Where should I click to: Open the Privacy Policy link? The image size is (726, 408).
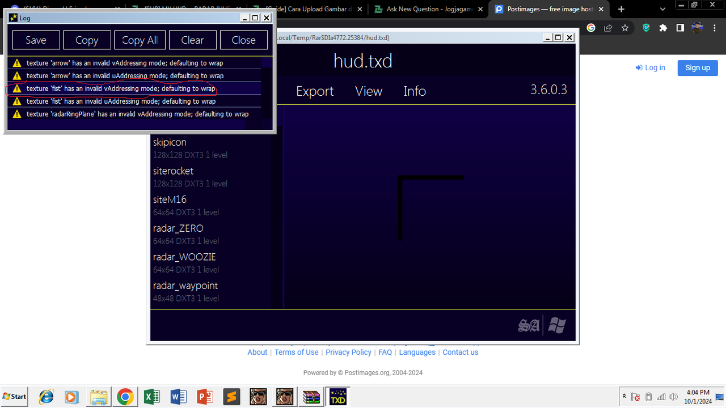pyautogui.click(x=348, y=352)
